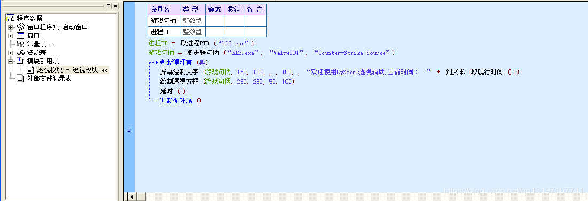Click the 窗口 window icon in tree

pos(20,36)
